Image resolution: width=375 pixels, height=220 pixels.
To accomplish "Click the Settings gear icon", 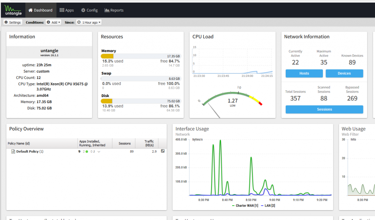I will coord(6,22).
